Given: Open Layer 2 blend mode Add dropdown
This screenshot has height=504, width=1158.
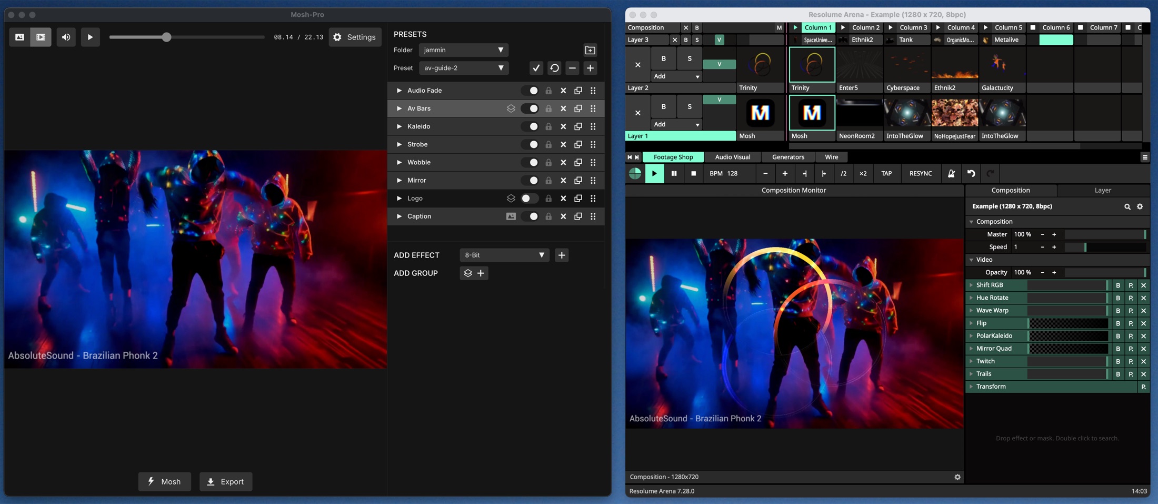Looking at the screenshot, I should pyautogui.click(x=676, y=76).
